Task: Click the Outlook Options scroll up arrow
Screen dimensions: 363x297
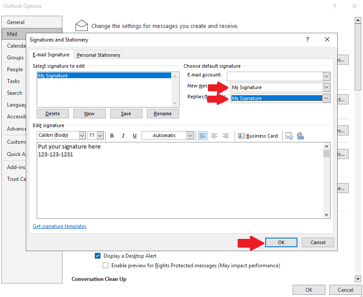Action: (x=358, y=21)
